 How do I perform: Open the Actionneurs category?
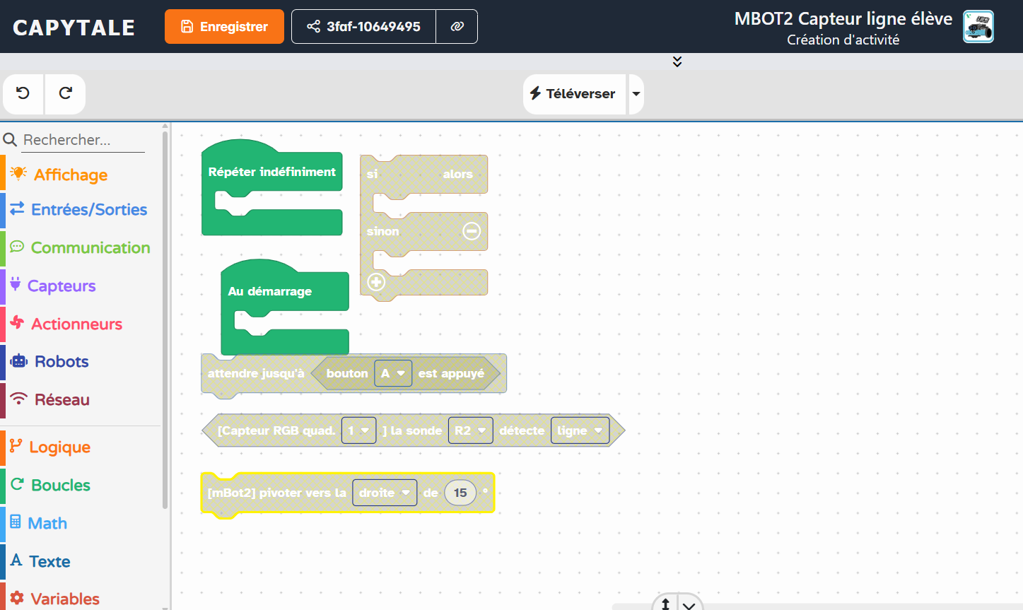(x=76, y=324)
